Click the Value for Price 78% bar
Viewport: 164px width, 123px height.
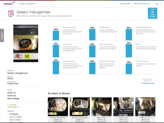129,69
